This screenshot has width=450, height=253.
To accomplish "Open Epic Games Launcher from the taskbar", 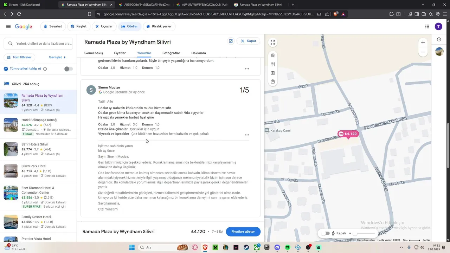I will pos(267,247).
